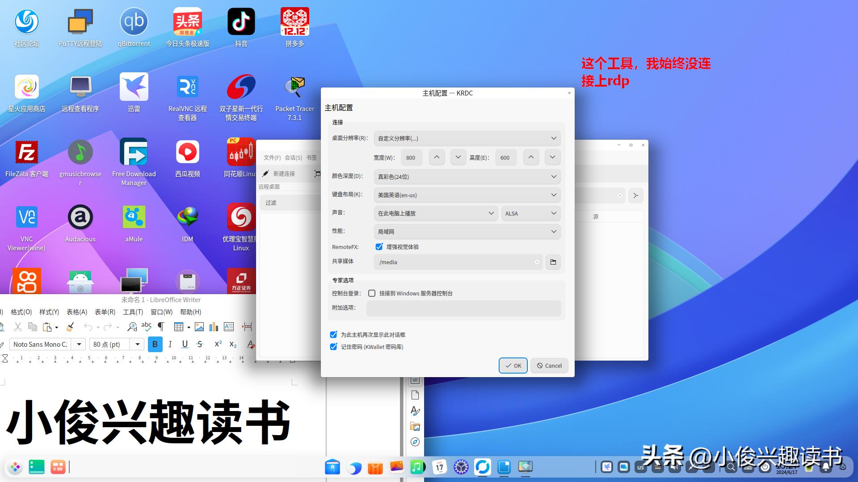This screenshot has width=858, height=482.
Task: Insert an image using the toolbar icon
Action: (200, 327)
